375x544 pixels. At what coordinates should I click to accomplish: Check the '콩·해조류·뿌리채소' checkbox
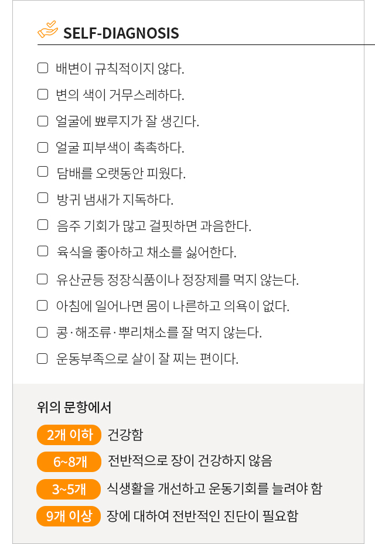[x=42, y=332]
